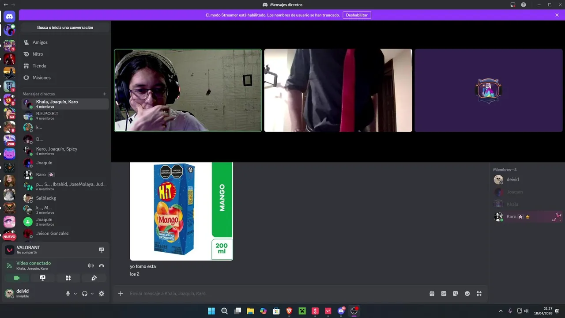Focus the purple avatar call tile
Viewport: 565px width, 318px height.
[x=488, y=90]
